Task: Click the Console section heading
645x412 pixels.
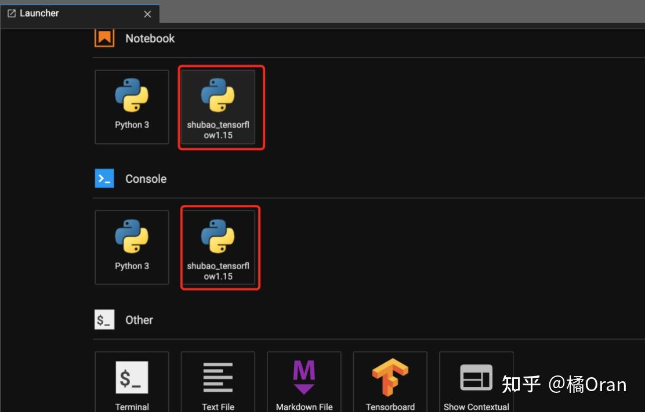Action: click(x=146, y=179)
